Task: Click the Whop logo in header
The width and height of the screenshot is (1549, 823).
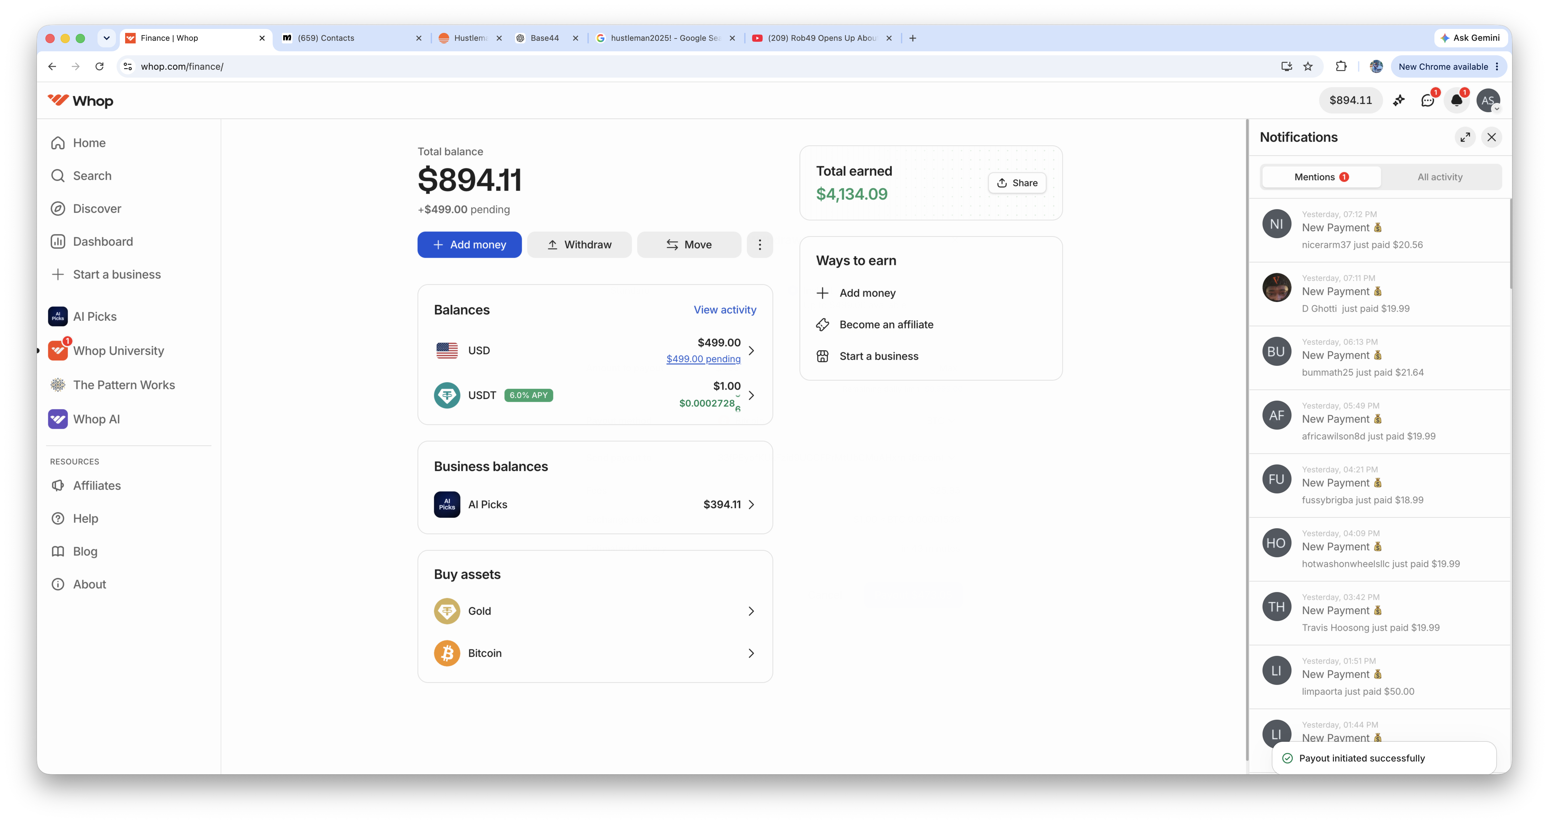Action: pyautogui.click(x=81, y=100)
